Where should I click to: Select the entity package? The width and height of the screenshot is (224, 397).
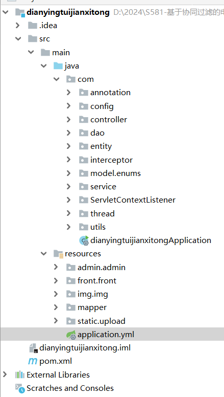(101, 146)
